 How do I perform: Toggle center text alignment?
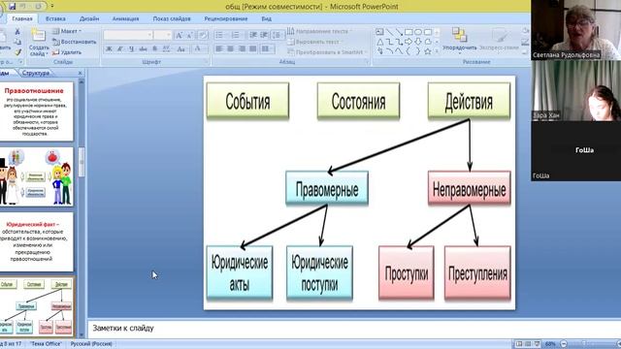point(231,48)
